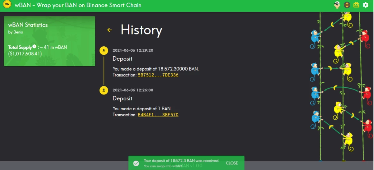Click the header title 'wBAN - Wrap your BAN'
Screen dimensions: 374x170
[x=78, y=5]
